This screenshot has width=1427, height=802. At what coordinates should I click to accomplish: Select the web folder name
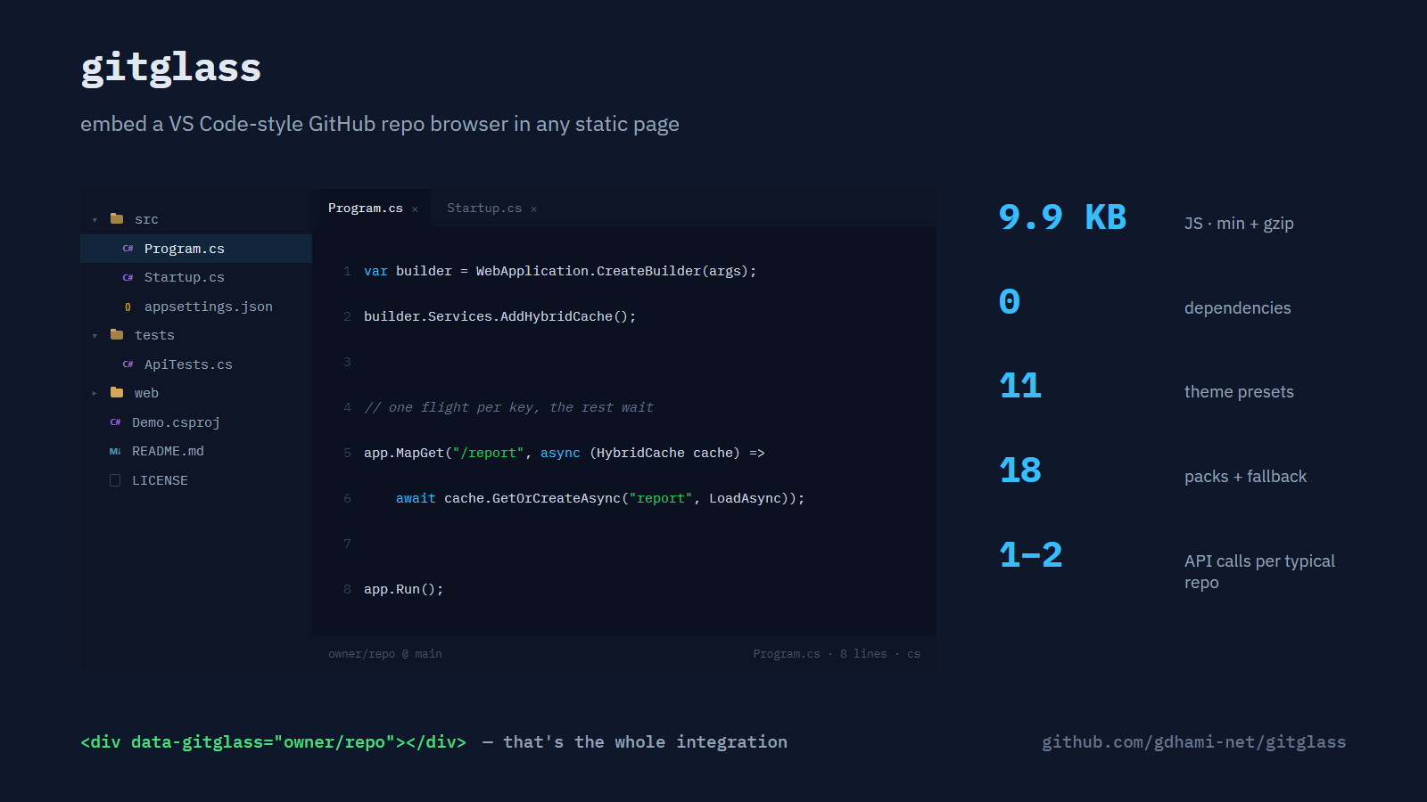146,393
